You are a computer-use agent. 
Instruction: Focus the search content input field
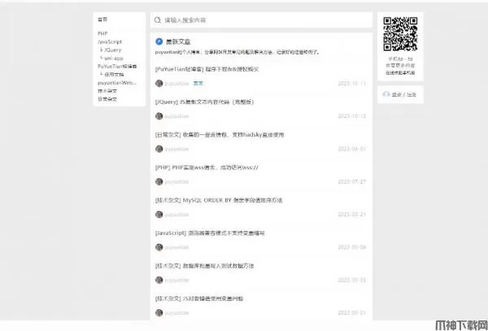click(261, 20)
